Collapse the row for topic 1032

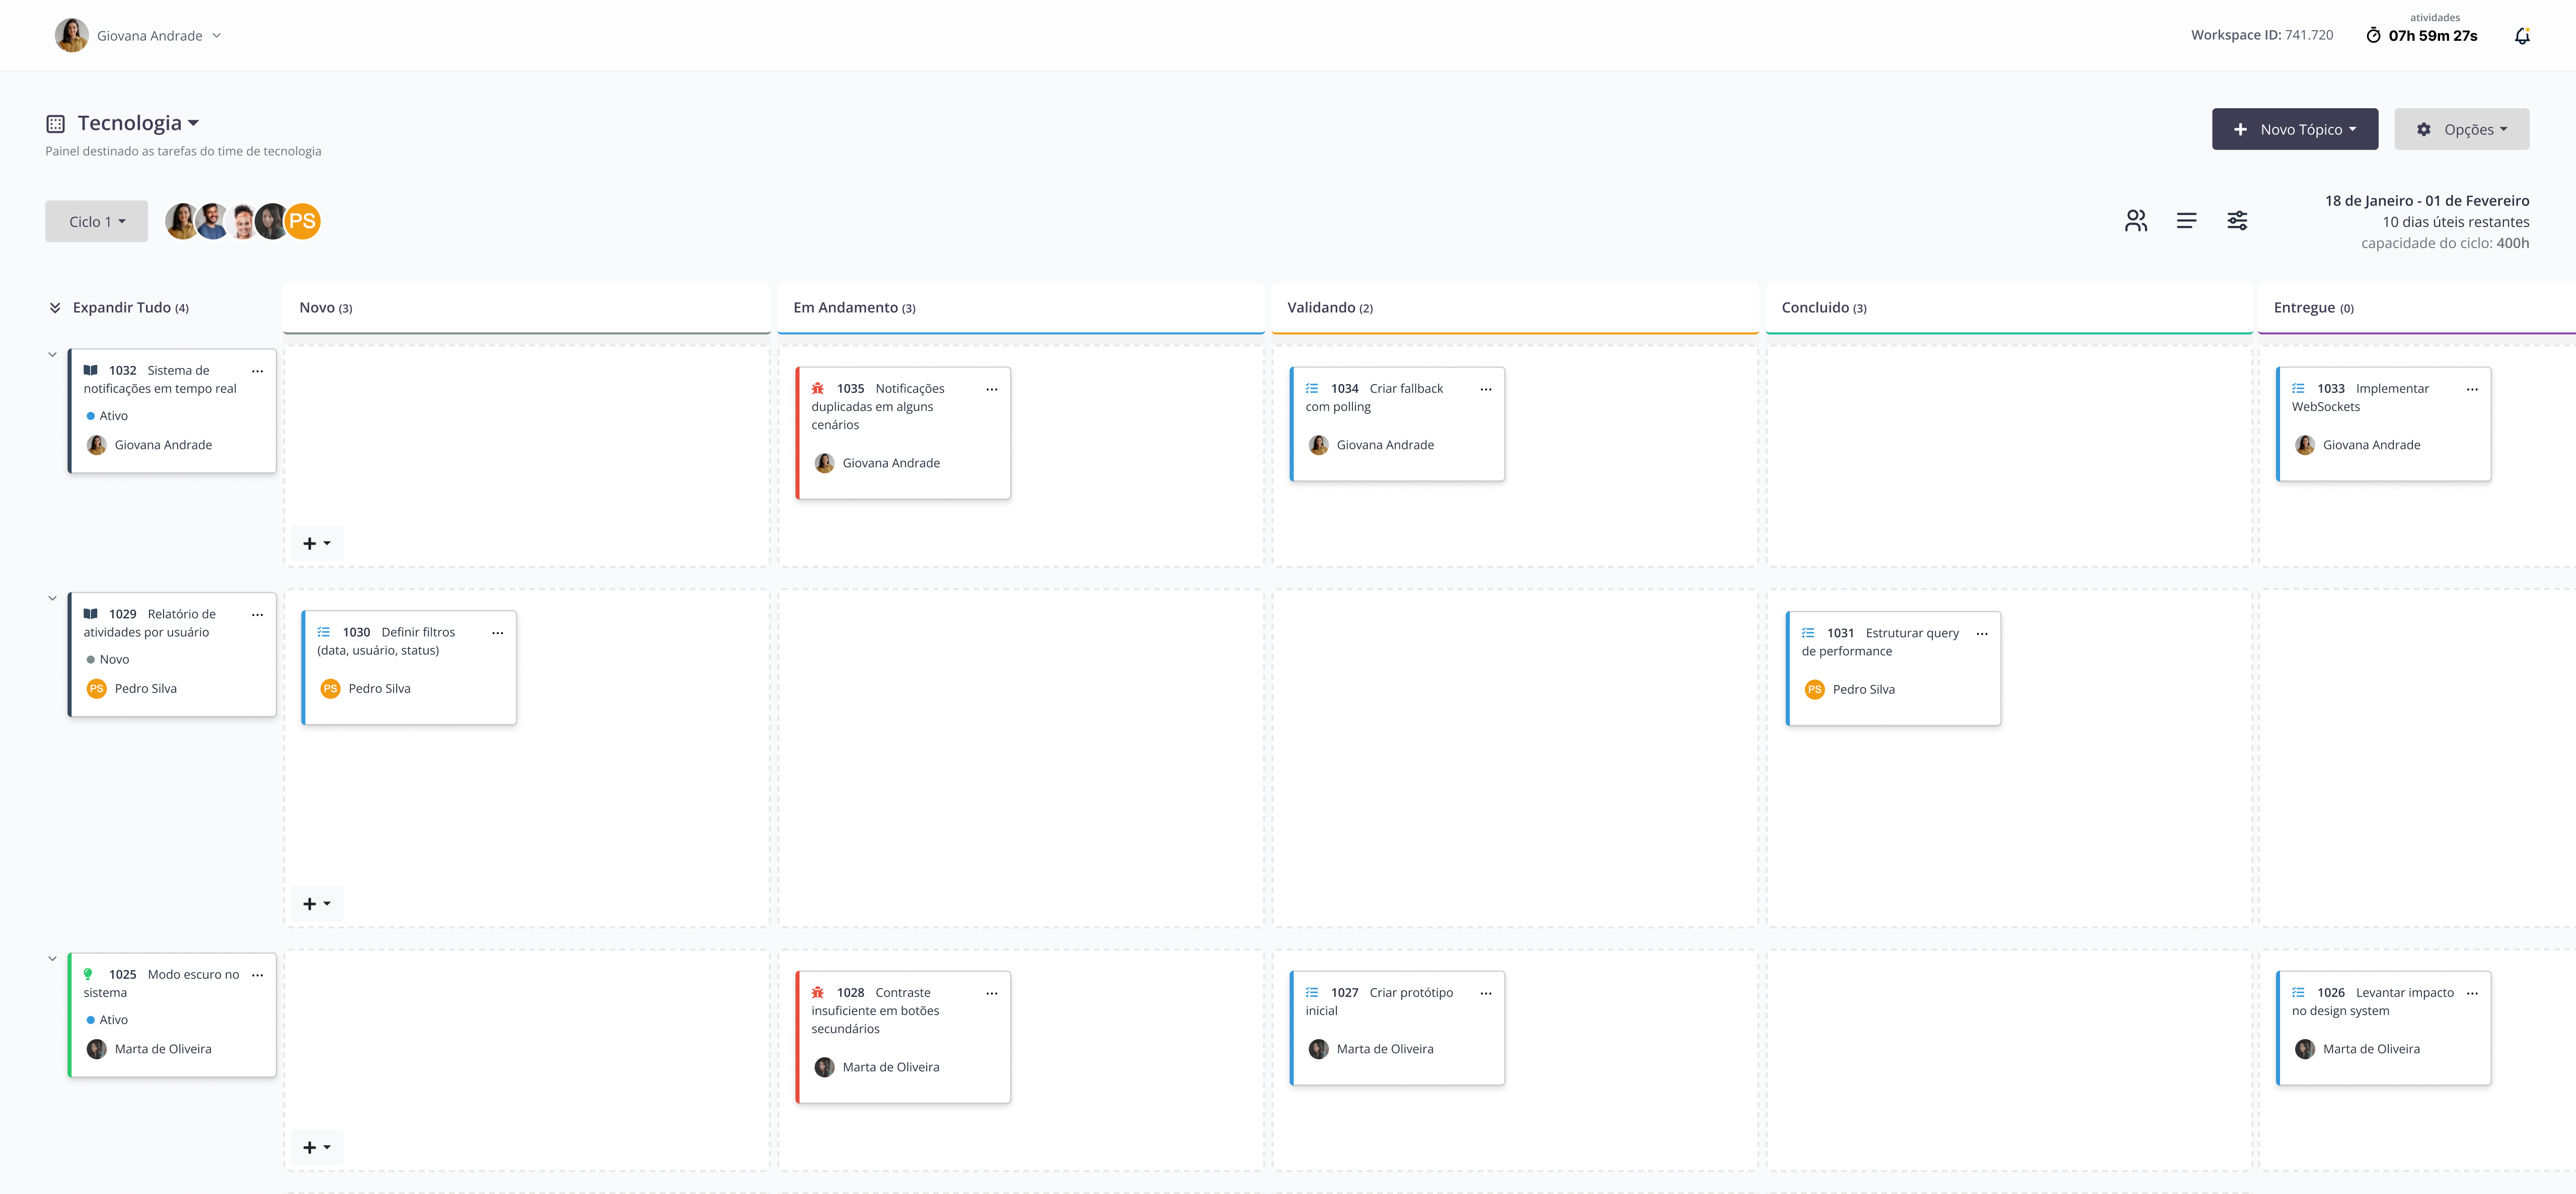click(x=52, y=355)
